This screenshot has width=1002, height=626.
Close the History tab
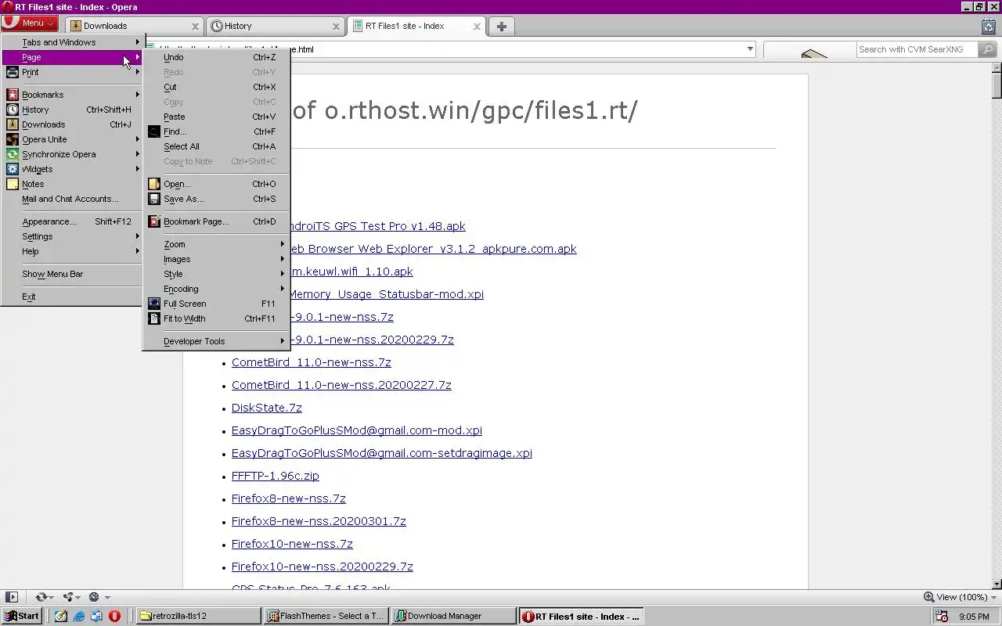(x=336, y=26)
